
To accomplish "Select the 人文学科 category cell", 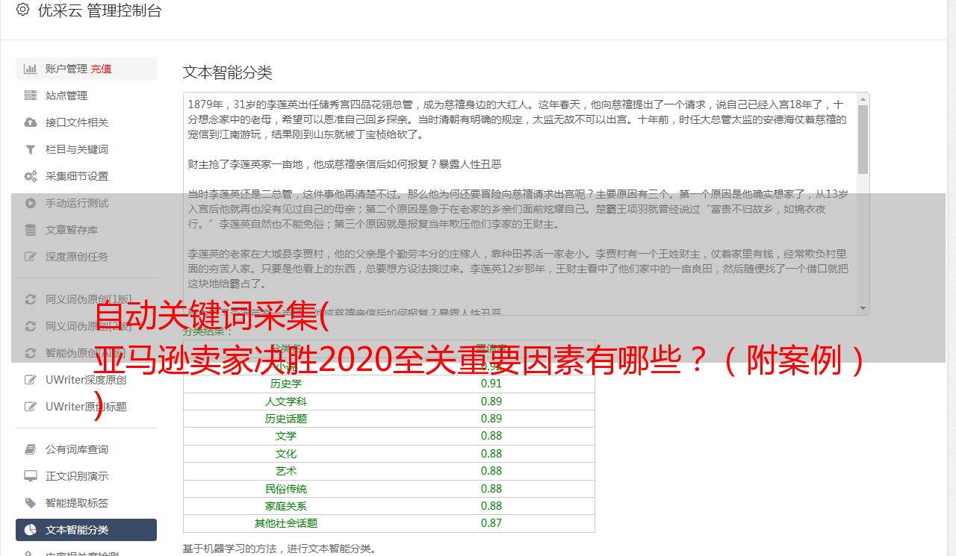I will pyautogui.click(x=286, y=402).
